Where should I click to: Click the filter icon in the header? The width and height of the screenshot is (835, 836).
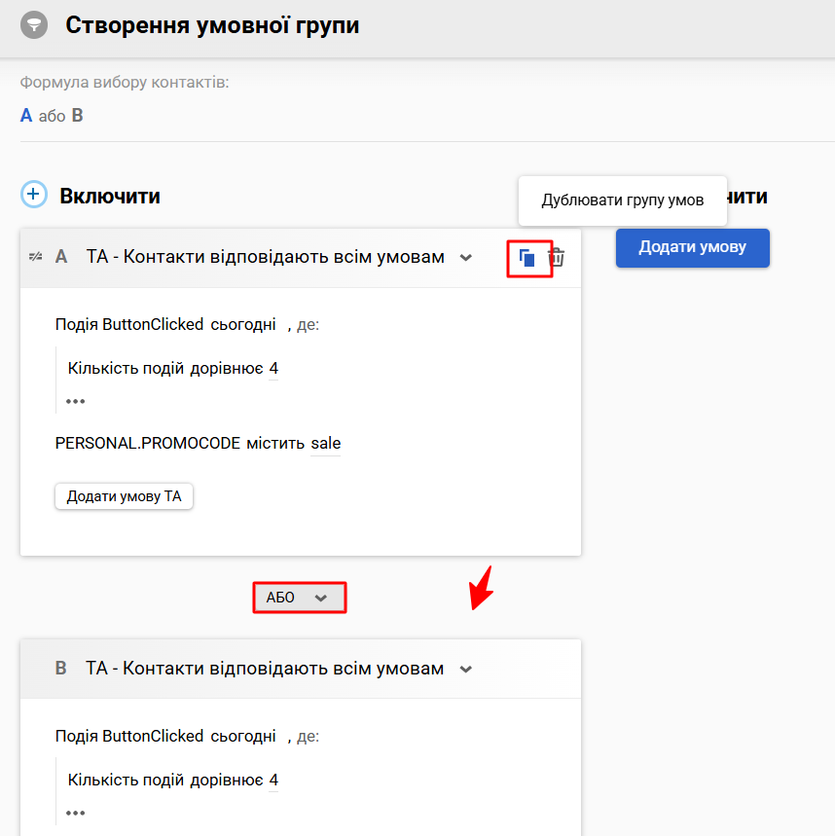(x=34, y=24)
